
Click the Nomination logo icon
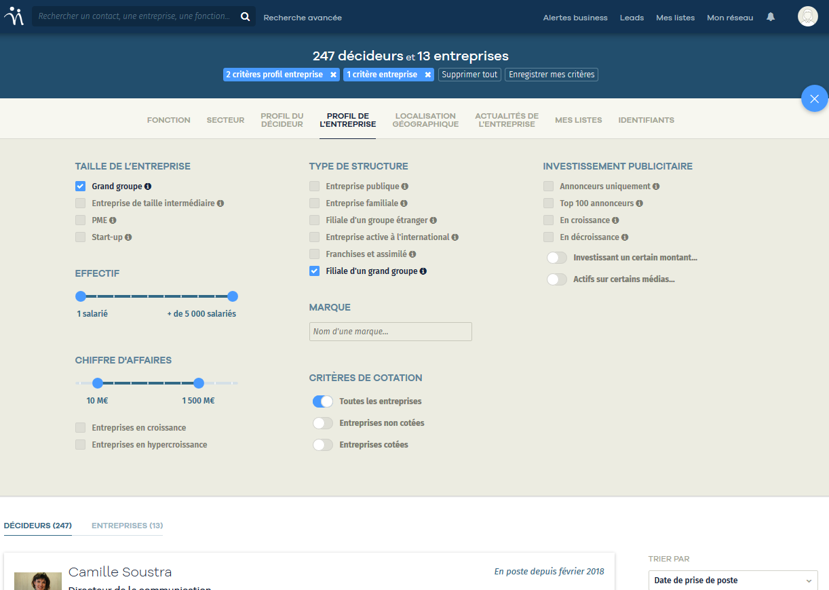point(14,15)
